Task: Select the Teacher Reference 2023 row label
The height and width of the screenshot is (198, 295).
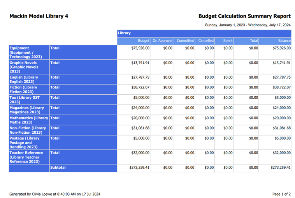Action: [29, 157]
